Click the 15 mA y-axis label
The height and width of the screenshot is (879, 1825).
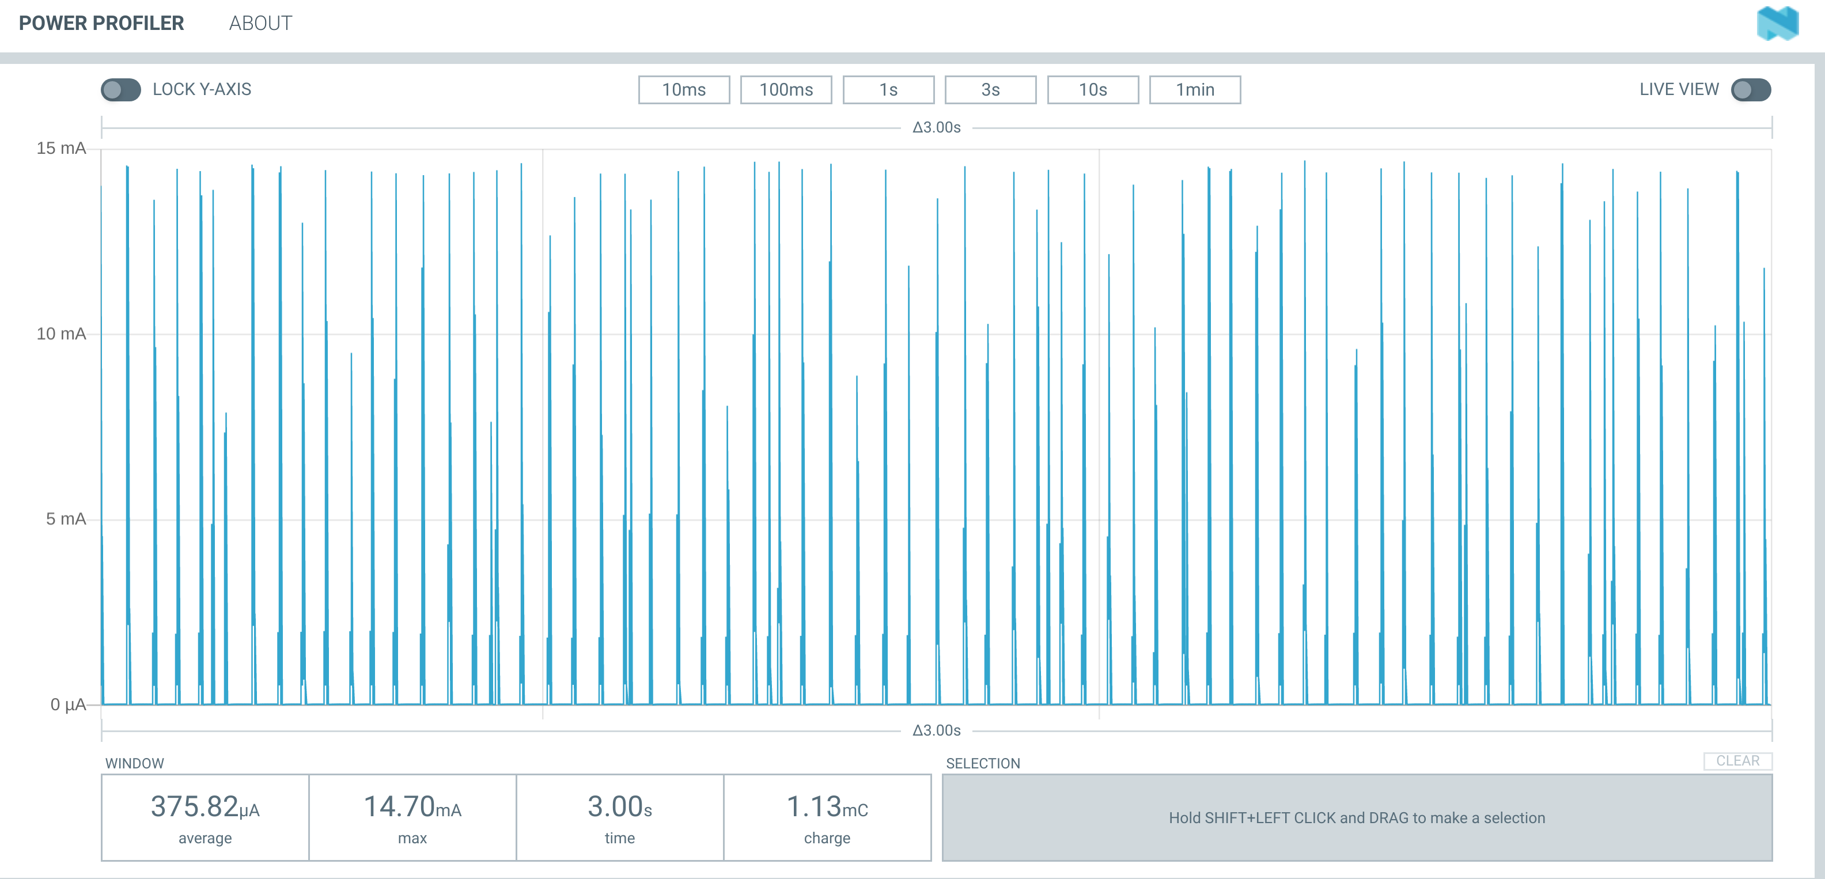pyautogui.click(x=61, y=148)
